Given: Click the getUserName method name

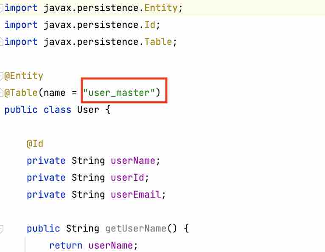Looking at the screenshot, I should [x=136, y=229].
